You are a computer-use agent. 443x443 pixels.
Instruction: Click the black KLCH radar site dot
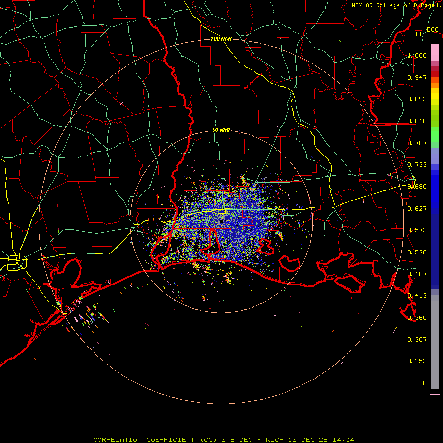point(221,221)
